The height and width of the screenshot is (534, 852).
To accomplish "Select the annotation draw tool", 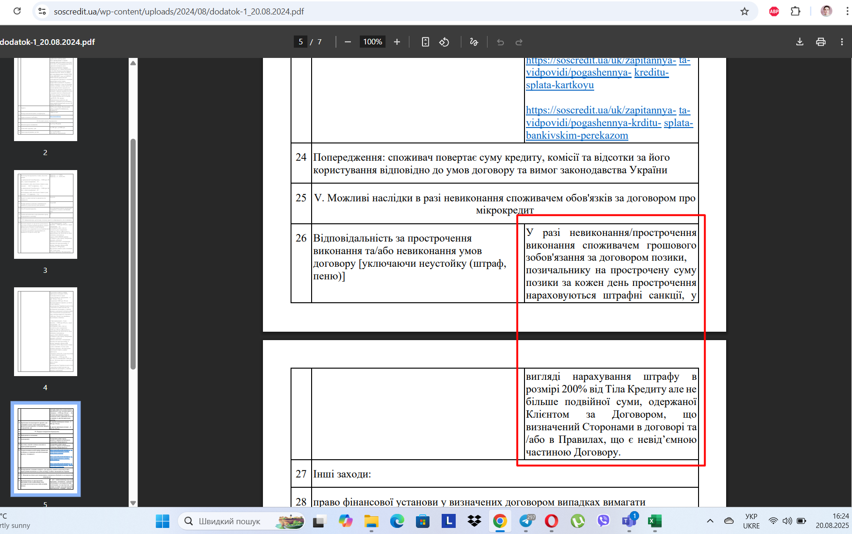I will [473, 42].
